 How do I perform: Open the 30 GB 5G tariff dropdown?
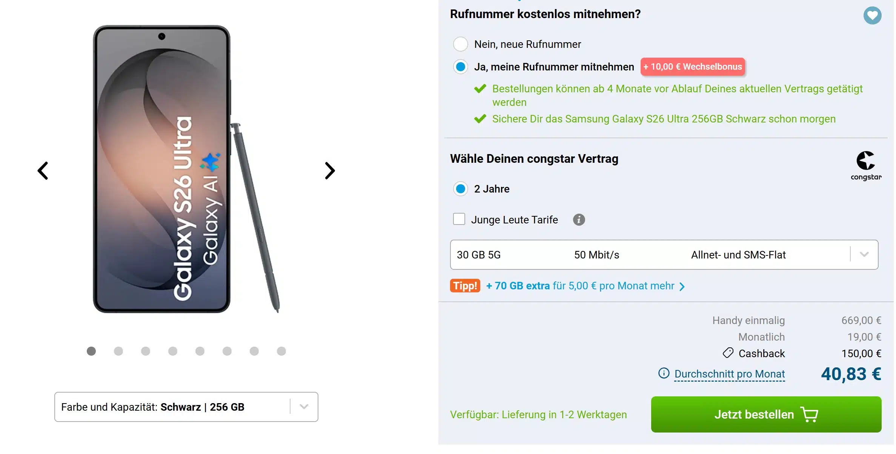point(864,255)
